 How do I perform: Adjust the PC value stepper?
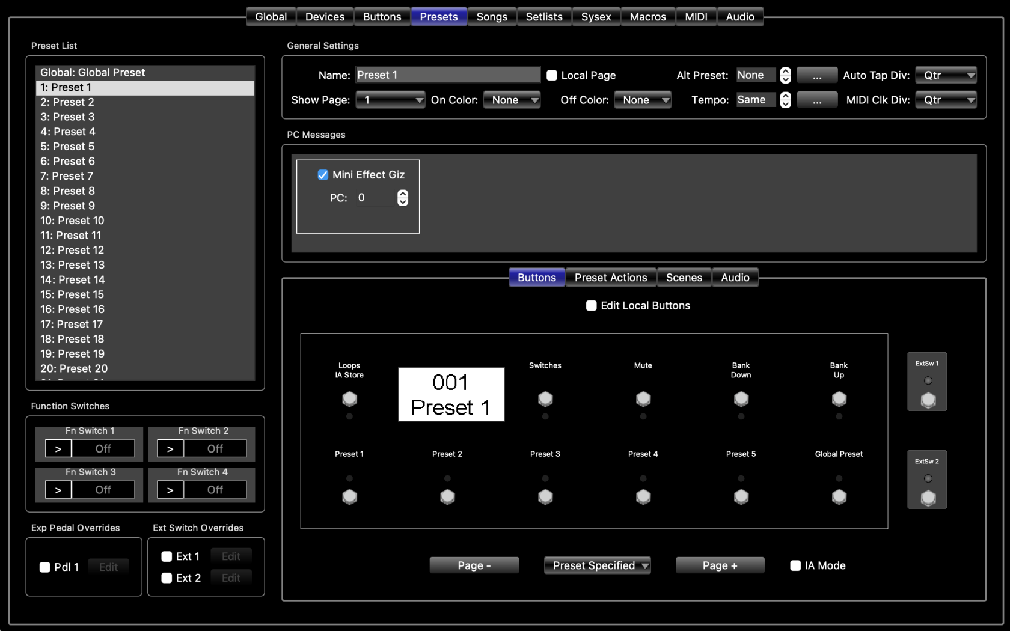tap(403, 198)
